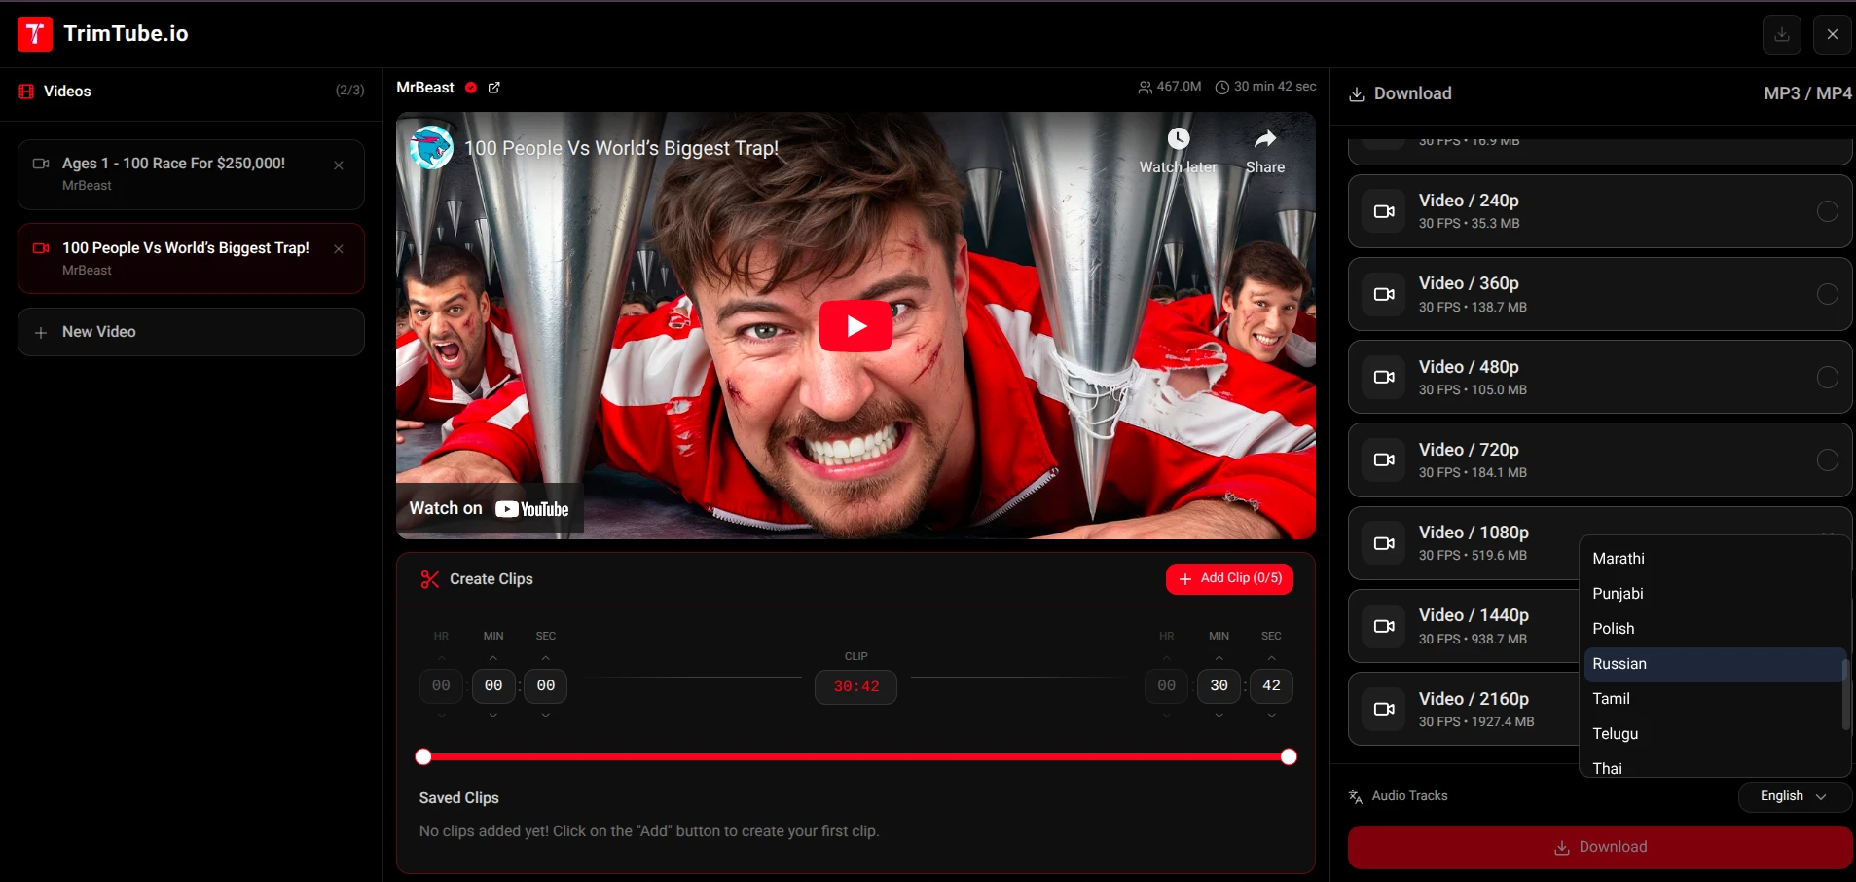The image size is (1856, 882).
Task: Click the New Video button
Action: coord(191,332)
